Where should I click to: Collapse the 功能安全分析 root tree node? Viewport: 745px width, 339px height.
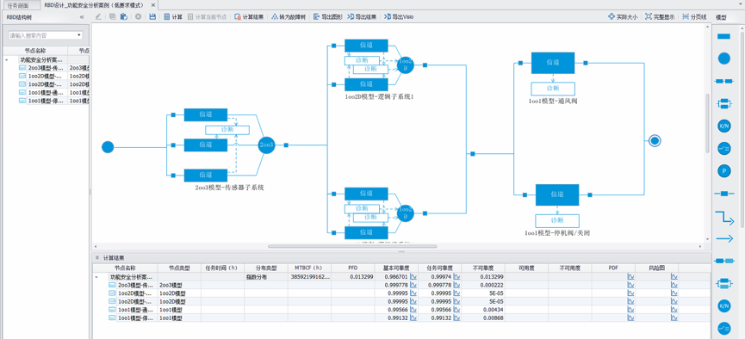(6, 60)
